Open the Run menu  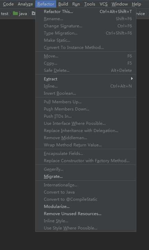point(76,4)
